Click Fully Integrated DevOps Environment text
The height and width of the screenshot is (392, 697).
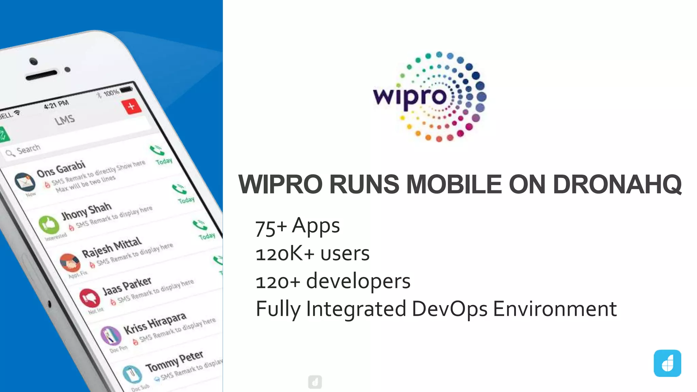436,309
